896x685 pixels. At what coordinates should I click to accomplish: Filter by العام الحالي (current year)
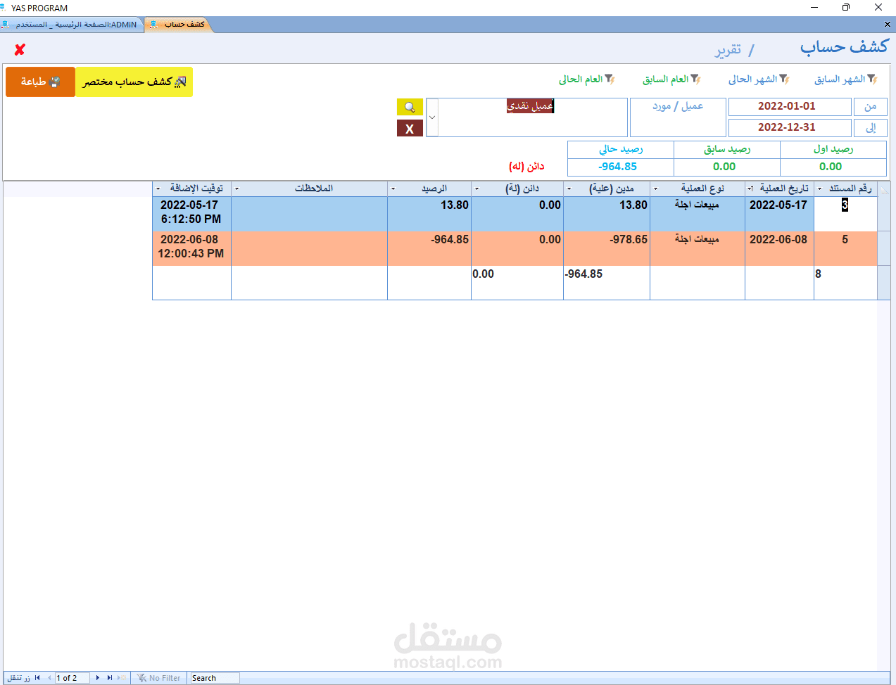tap(587, 79)
